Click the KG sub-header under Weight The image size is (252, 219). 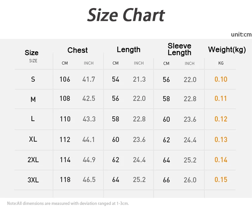point(221,63)
